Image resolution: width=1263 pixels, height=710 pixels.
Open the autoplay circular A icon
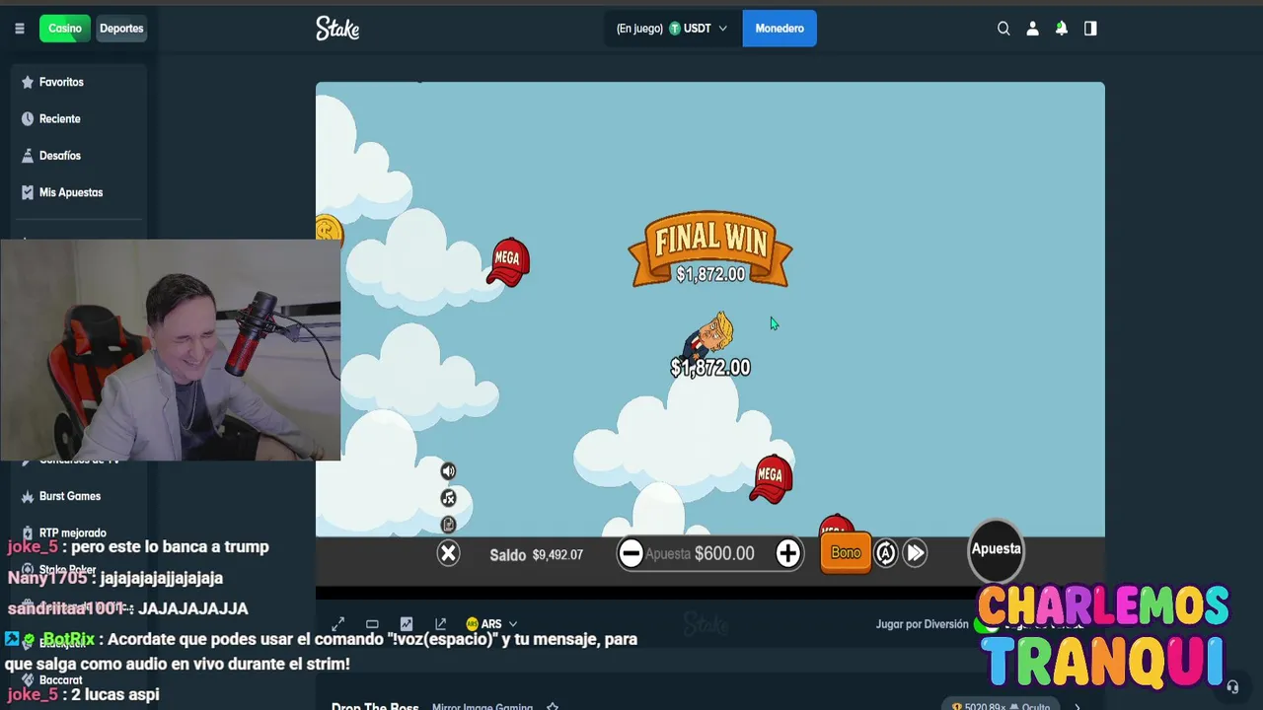886,553
